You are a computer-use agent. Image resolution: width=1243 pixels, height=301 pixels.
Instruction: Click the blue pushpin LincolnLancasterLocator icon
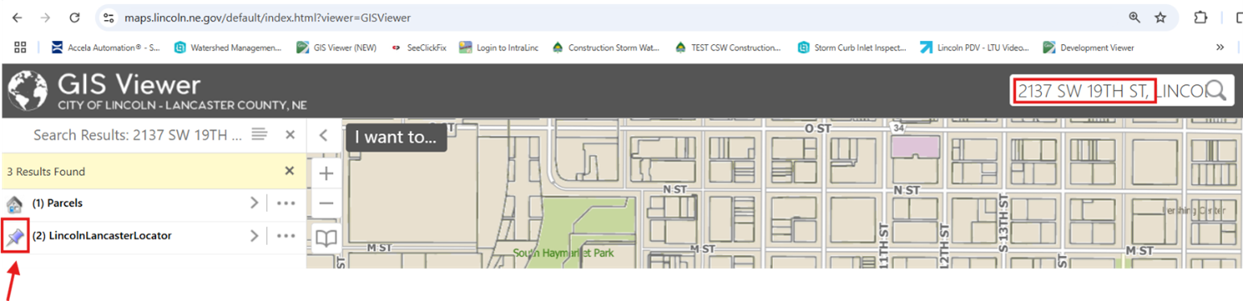(x=14, y=236)
